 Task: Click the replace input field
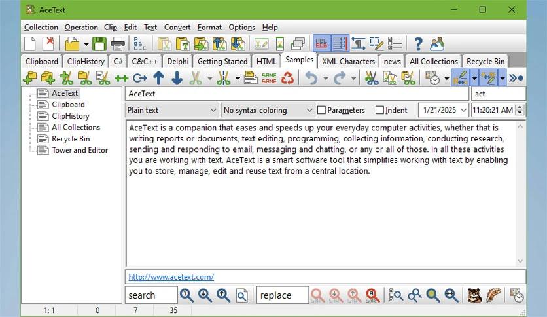coord(283,295)
